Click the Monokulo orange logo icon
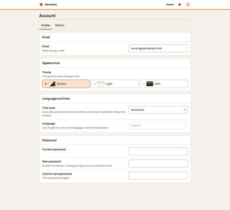Viewport: 230px width, 210px height. click(x=41, y=4)
